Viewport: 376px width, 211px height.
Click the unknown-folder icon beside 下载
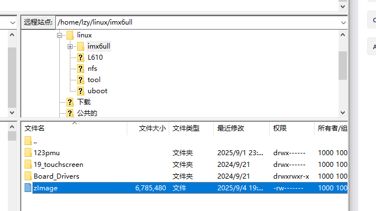point(70,102)
